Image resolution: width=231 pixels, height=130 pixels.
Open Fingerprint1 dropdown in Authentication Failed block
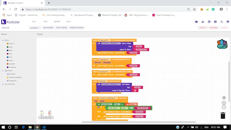pyautogui.click(x=105, y=72)
